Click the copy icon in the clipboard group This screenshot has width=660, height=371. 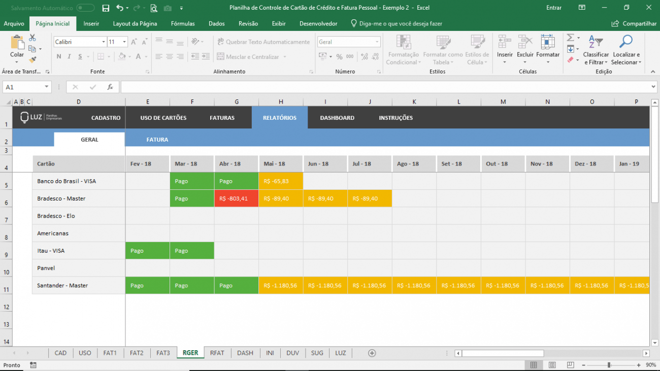32,49
